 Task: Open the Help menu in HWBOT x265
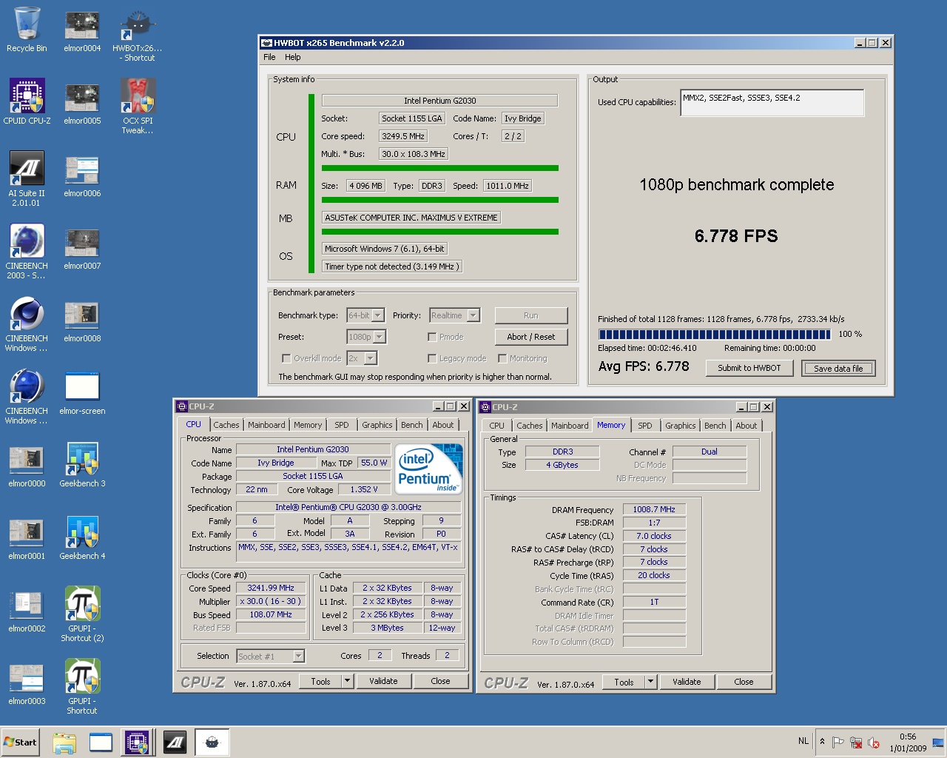point(293,57)
